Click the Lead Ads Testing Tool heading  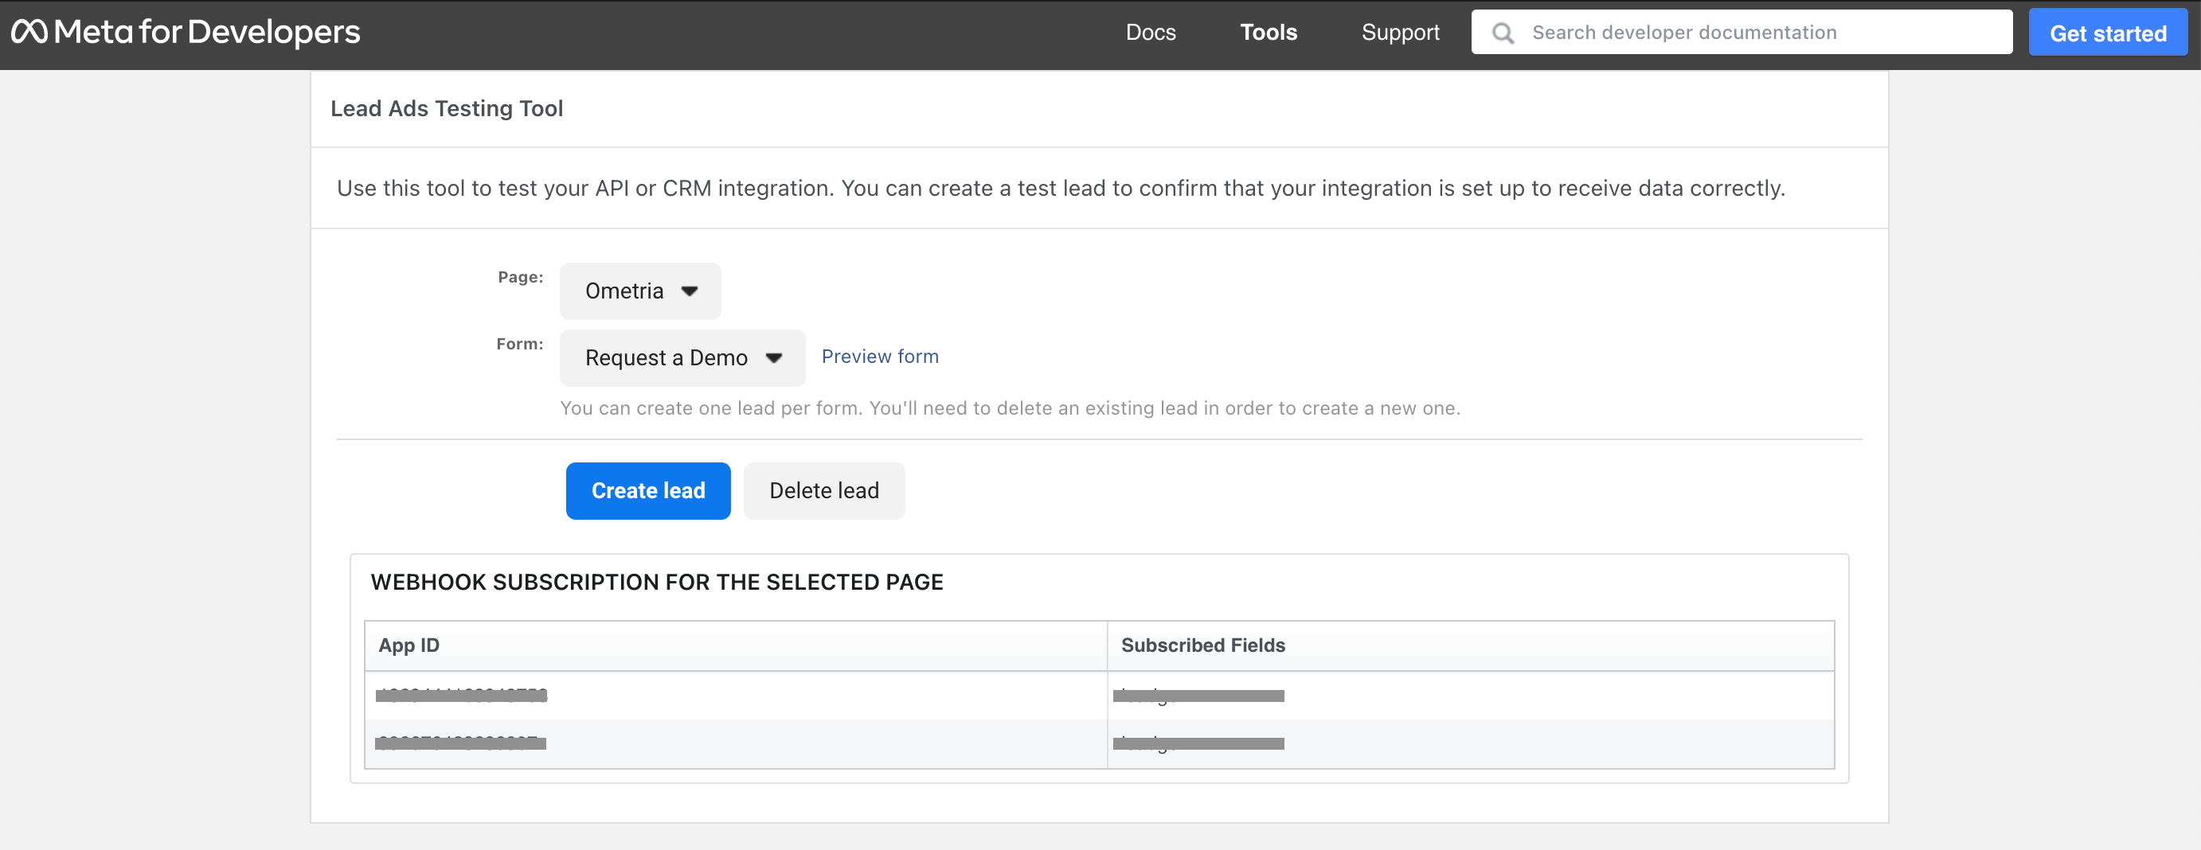[447, 108]
